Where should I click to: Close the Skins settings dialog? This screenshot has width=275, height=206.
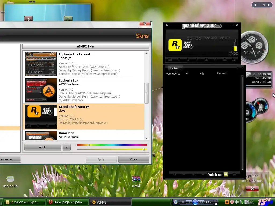[145, 24]
